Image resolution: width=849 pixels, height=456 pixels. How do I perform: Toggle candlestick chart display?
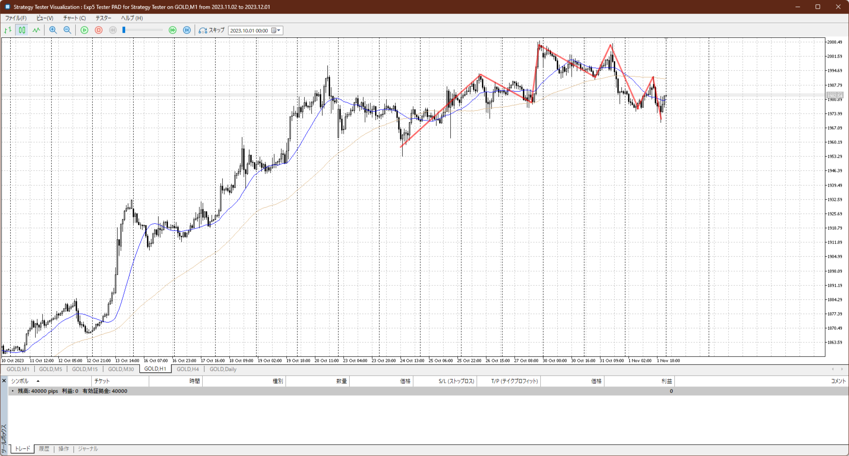[x=22, y=30]
